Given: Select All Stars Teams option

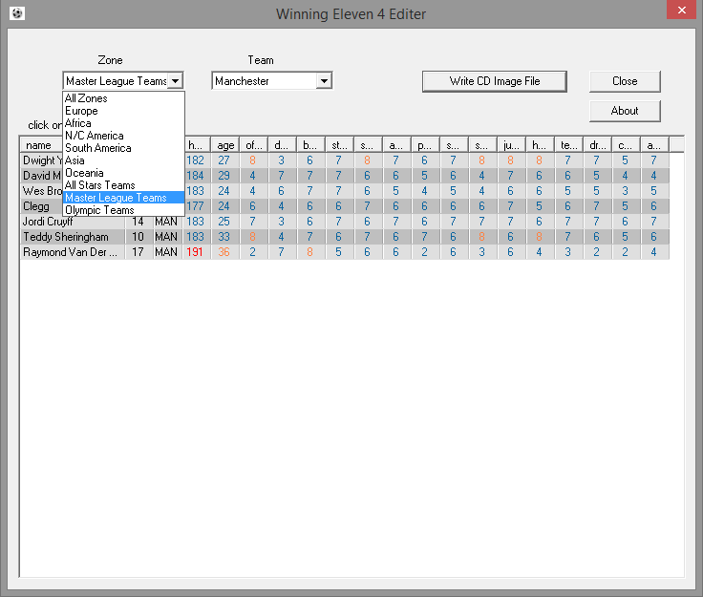Looking at the screenshot, I should (x=124, y=185).
